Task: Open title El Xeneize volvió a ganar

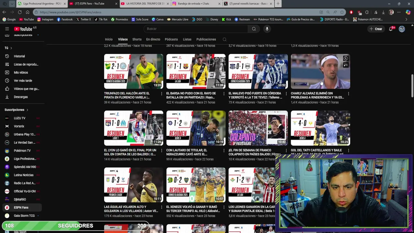Action: (193, 209)
